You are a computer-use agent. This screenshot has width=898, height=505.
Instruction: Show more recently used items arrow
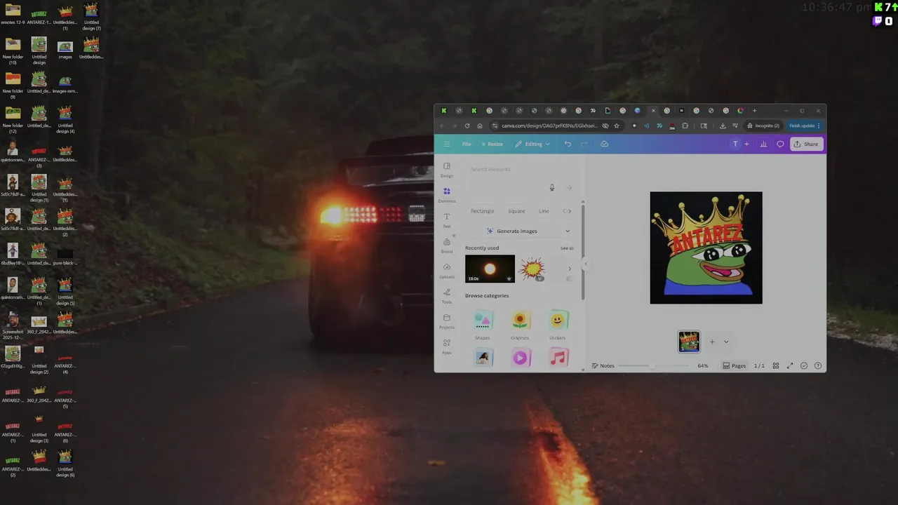569,269
